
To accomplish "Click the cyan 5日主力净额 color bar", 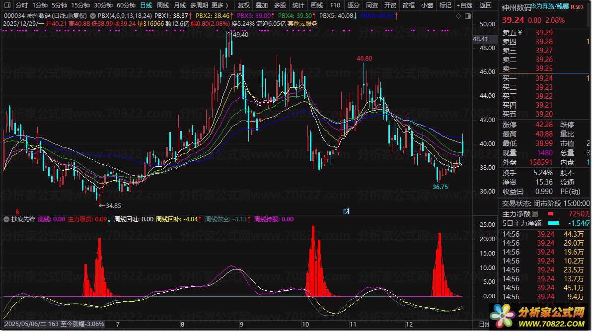I will point(554,223).
